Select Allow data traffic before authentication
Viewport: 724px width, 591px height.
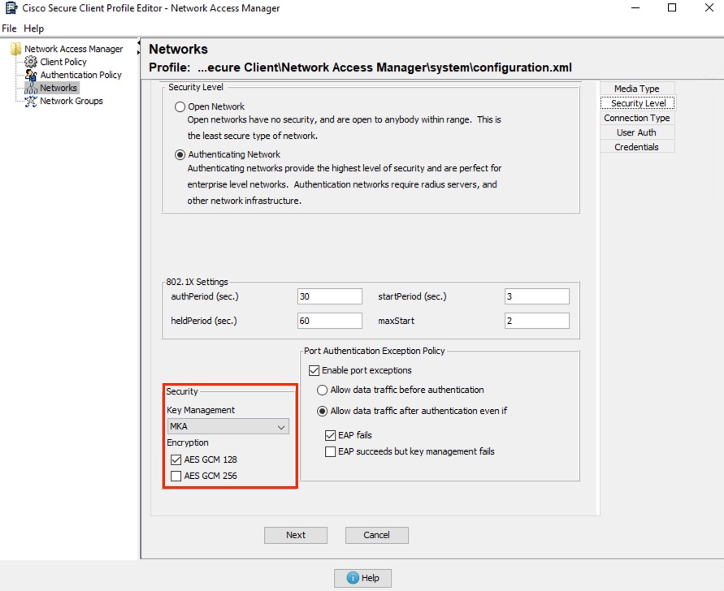pos(323,390)
